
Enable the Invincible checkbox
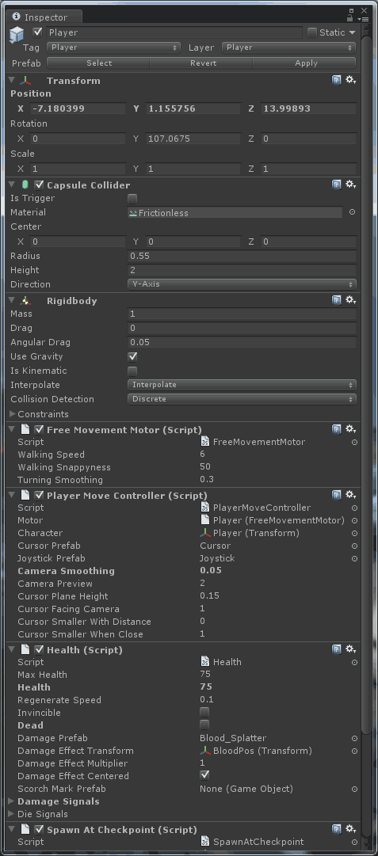point(204,712)
